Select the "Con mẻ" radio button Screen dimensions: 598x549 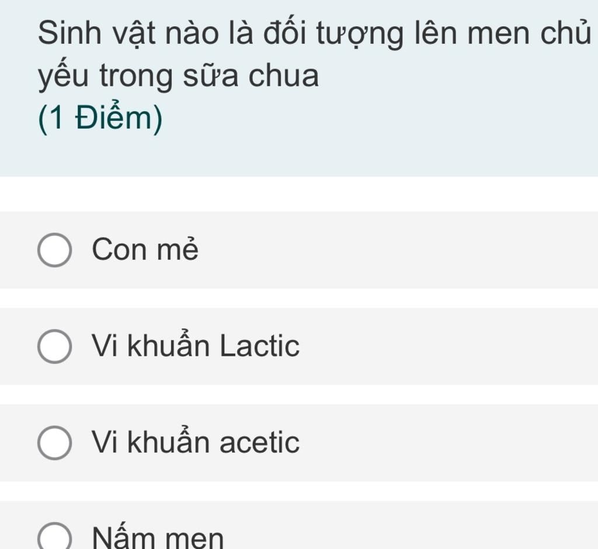(x=54, y=251)
